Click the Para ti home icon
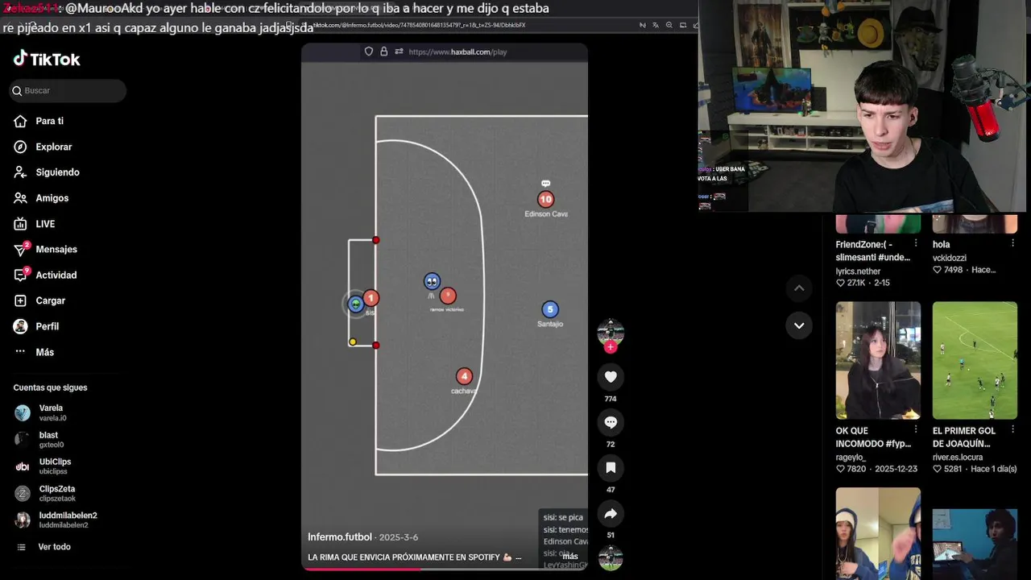The height and width of the screenshot is (580, 1031). pyautogui.click(x=20, y=121)
